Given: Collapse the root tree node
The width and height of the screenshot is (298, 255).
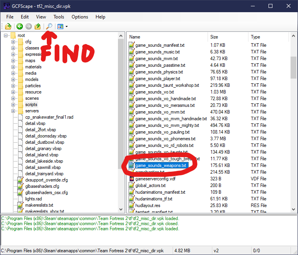Looking at the screenshot, I should tap(6, 35).
